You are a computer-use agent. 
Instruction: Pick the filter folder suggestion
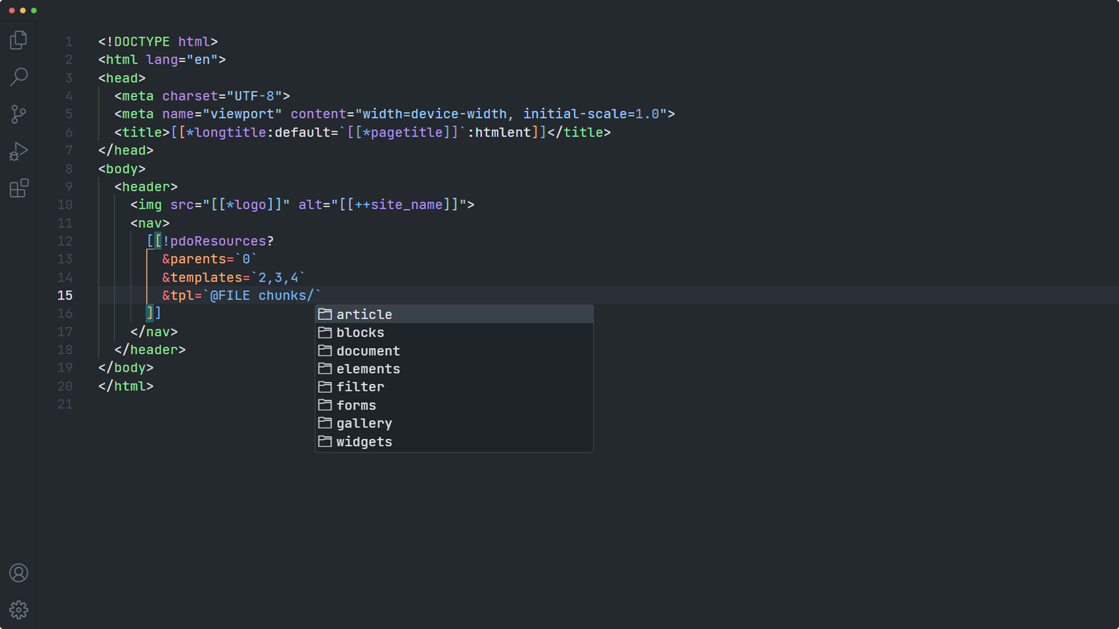[360, 387]
